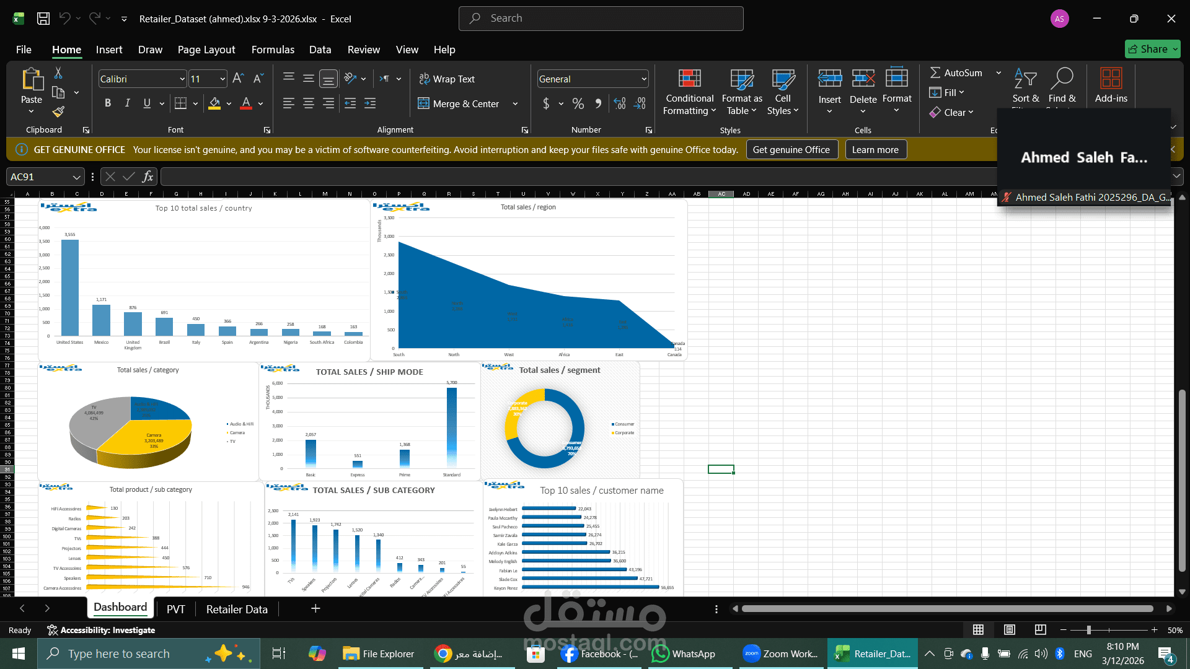Apply the red Font Color swatch
Viewport: 1190px width, 669px height.
pyautogui.click(x=246, y=103)
